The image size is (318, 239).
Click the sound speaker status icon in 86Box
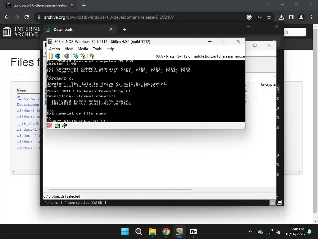[65, 126]
